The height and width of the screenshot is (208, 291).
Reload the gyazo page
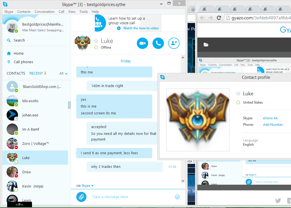coord(219,18)
